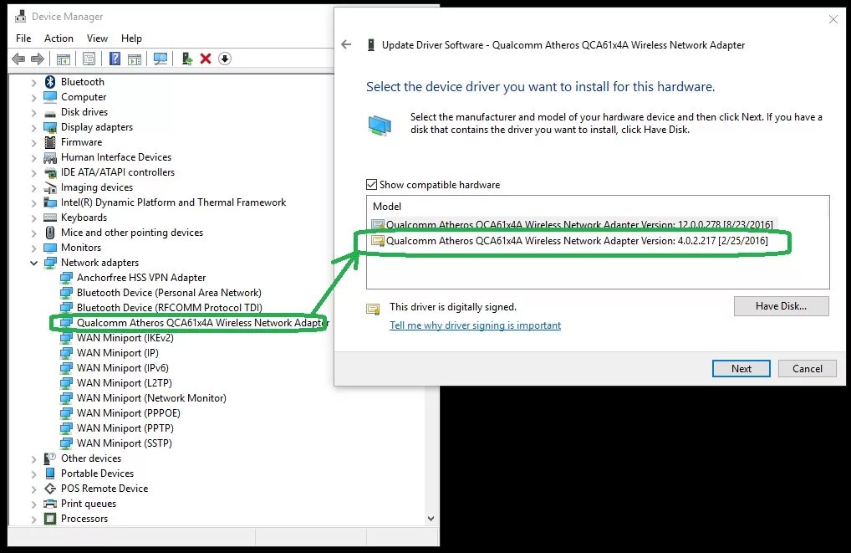851x553 pixels.
Task: Click the Update driver green arrow toolbar icon
Action: pyautogui.click(x=186, y=59)
